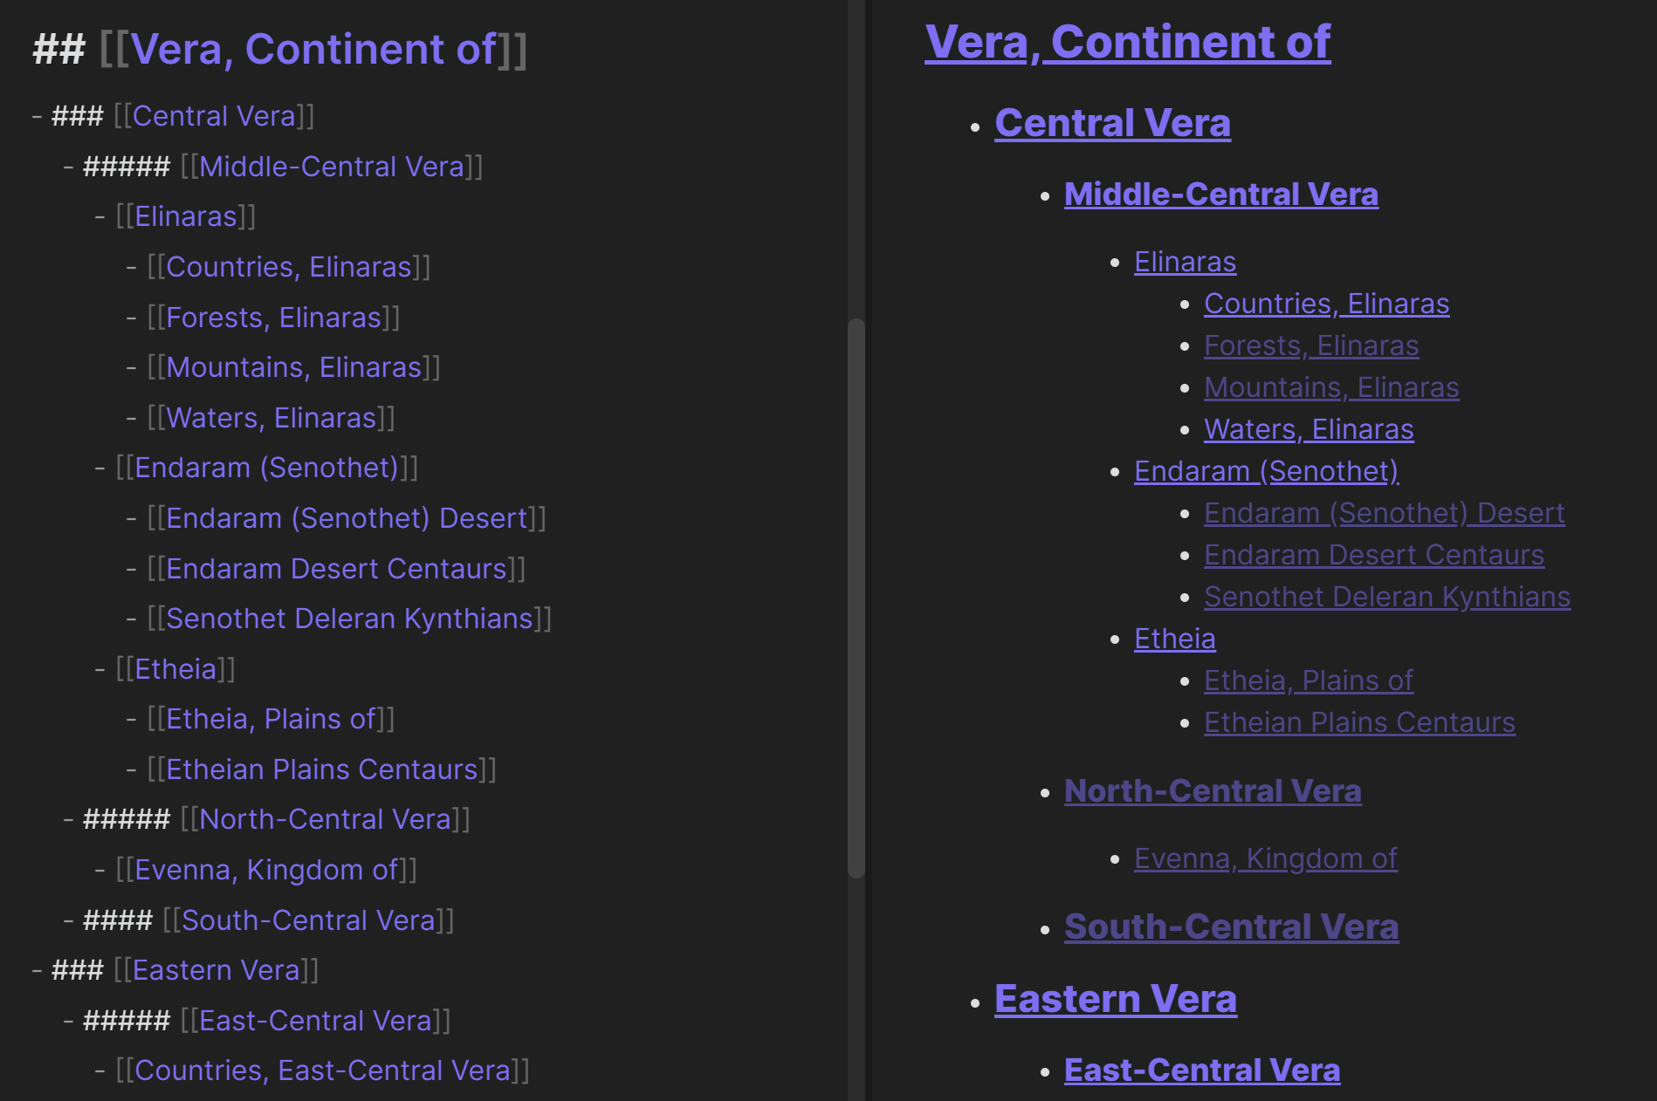1657x1101 pixels.
Task: Click the Senothet Deleran Kynthians preview link
Action: 1386,597
